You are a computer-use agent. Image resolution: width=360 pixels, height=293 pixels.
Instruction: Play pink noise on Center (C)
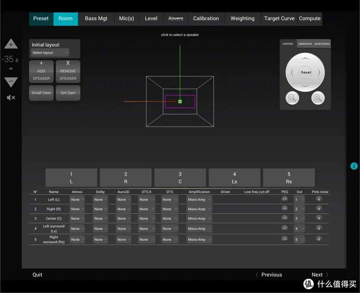[x=319, y=218]
